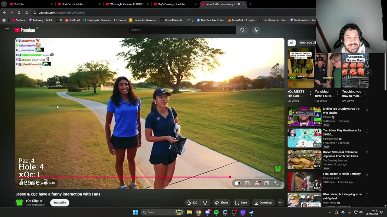Share the video
Image resolution: width=387 pixels, height=217 pixels.
click(221, 203)
